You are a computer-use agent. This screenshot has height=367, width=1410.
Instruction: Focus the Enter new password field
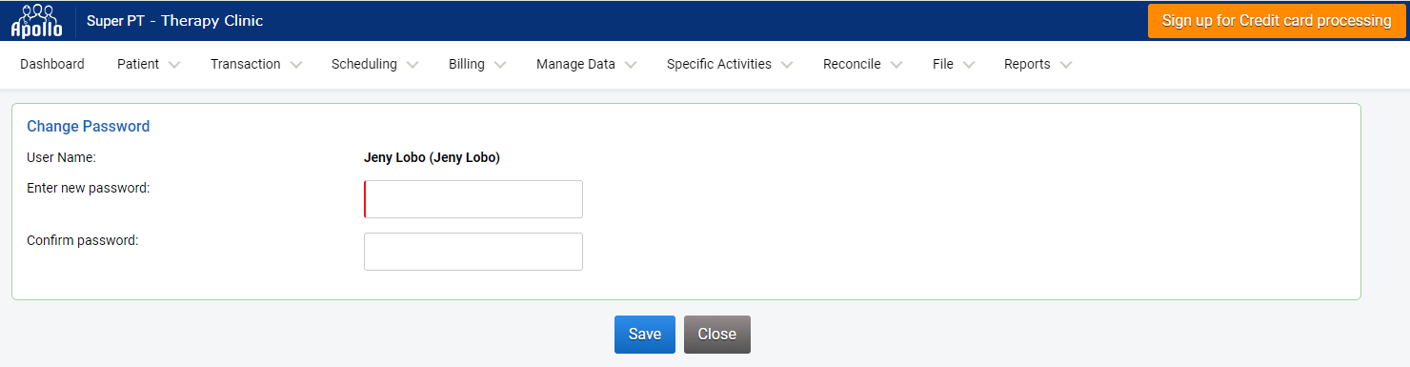(473, 199)
